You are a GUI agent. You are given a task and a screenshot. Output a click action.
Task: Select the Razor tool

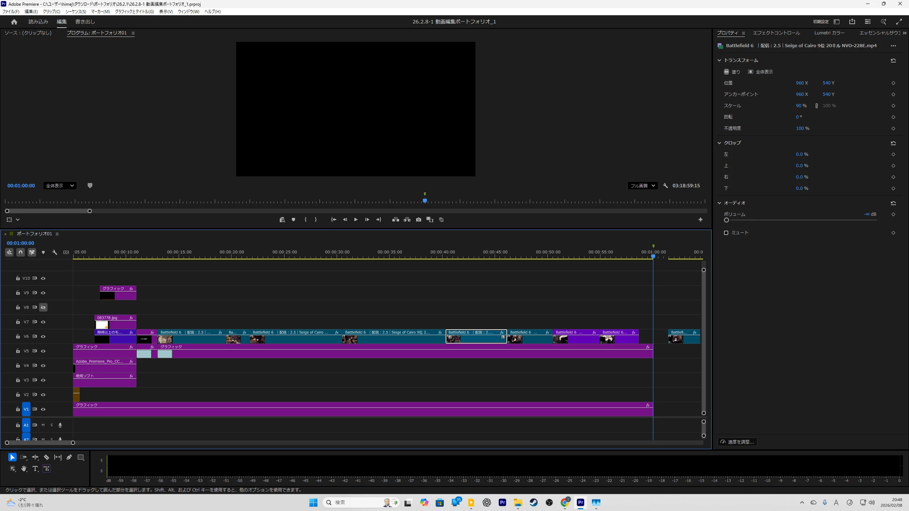pyautogui.click(x=47, y=457)
